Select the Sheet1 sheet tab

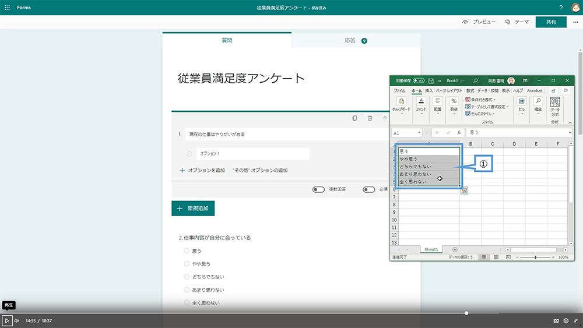[x=431, y=249]
